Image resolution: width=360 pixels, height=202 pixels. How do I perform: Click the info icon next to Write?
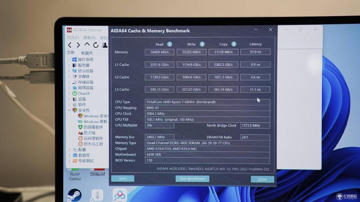click(x=202, y=44)
